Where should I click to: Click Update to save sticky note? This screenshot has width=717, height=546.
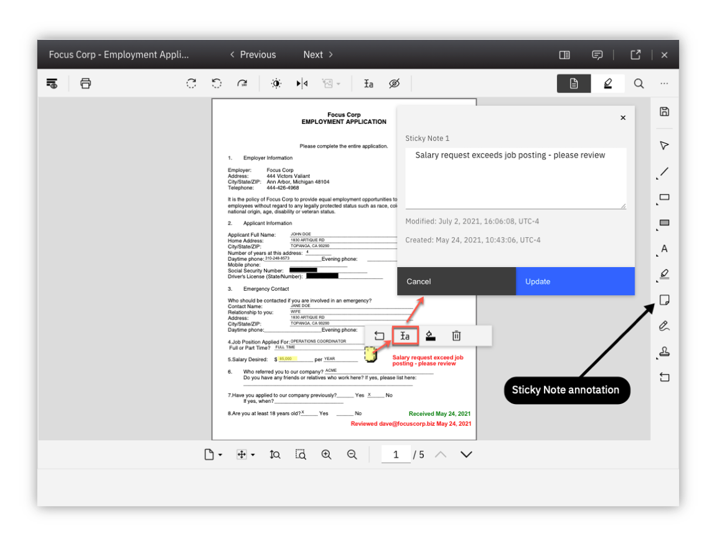click(x=575, y=281)
